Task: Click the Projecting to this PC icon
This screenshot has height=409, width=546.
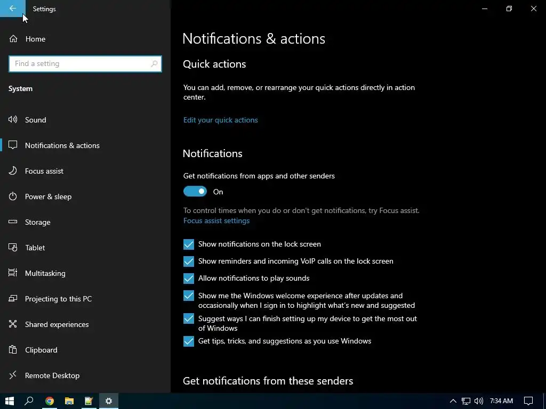Action: coord(13,298)
